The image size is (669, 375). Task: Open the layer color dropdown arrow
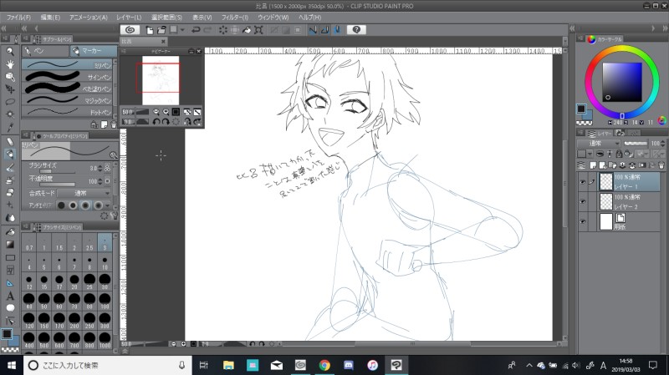(590, 154)
